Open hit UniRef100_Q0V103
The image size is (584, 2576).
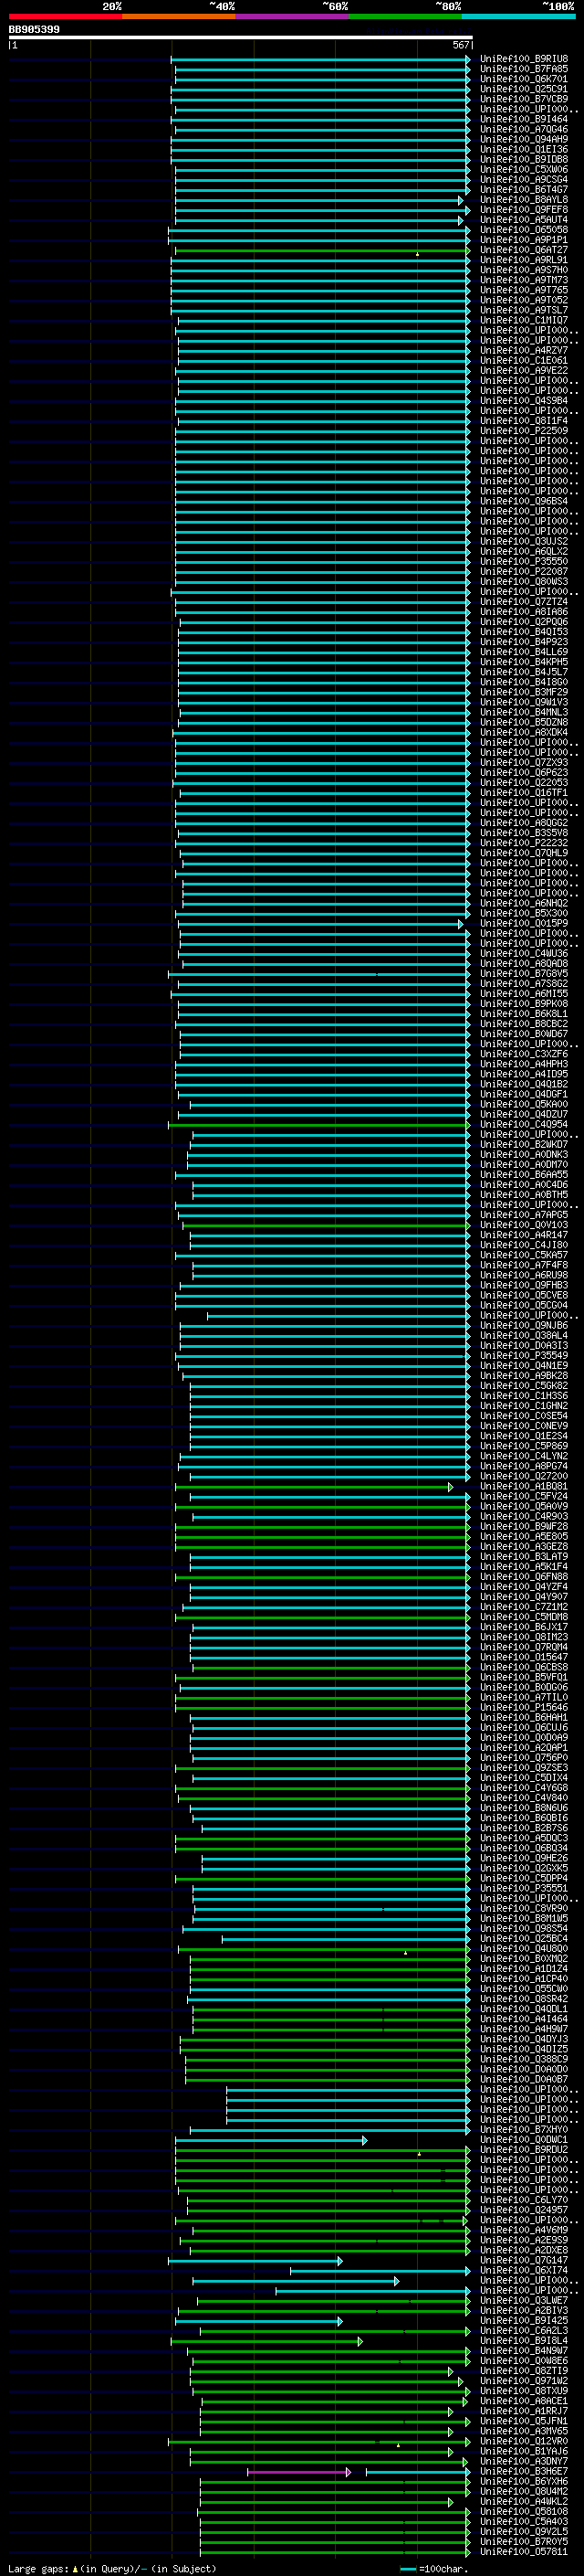(x=523, y=1225)
